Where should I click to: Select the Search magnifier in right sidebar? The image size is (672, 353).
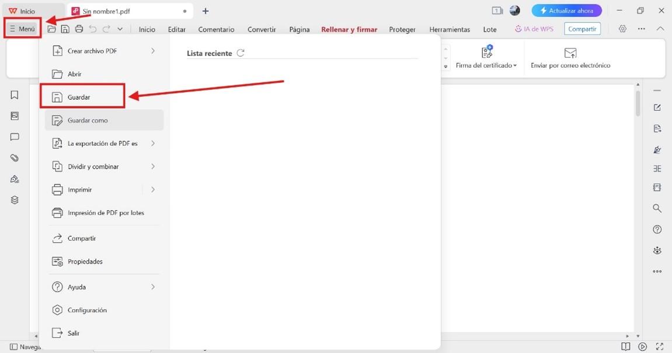657,208
